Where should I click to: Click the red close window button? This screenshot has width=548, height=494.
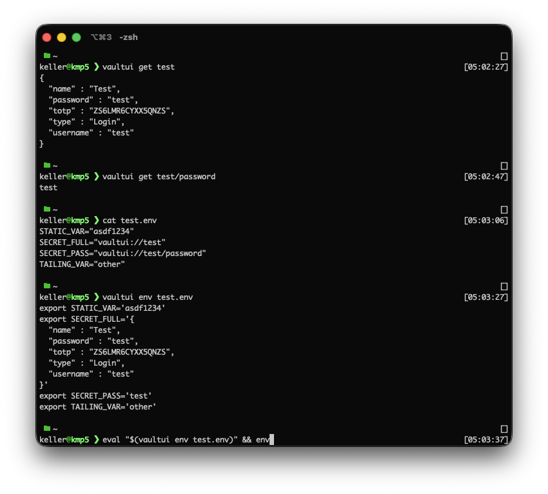47,37
